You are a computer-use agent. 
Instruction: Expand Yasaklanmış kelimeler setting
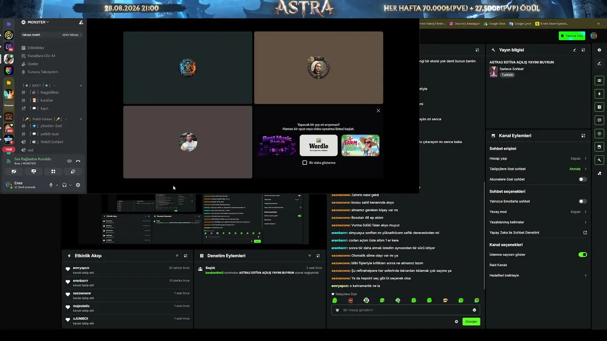pos(538,222)
